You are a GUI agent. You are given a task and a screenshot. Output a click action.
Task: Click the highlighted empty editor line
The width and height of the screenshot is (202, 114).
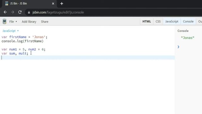point(87,58)
